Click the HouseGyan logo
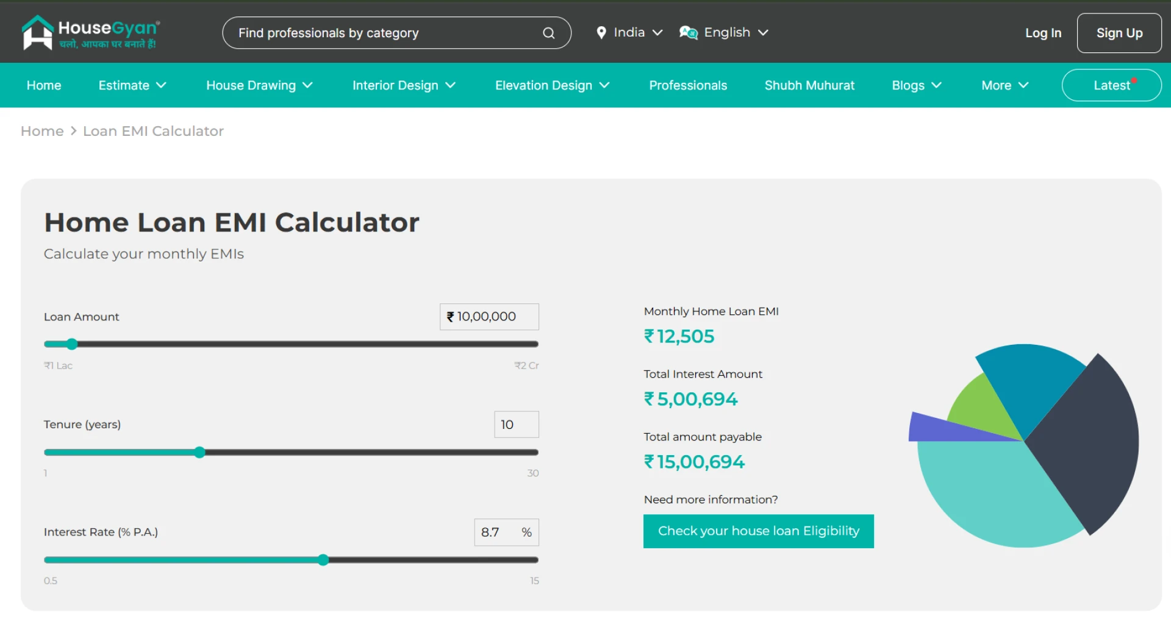Viewport: 1171px width, 622px height. [90, 33]
